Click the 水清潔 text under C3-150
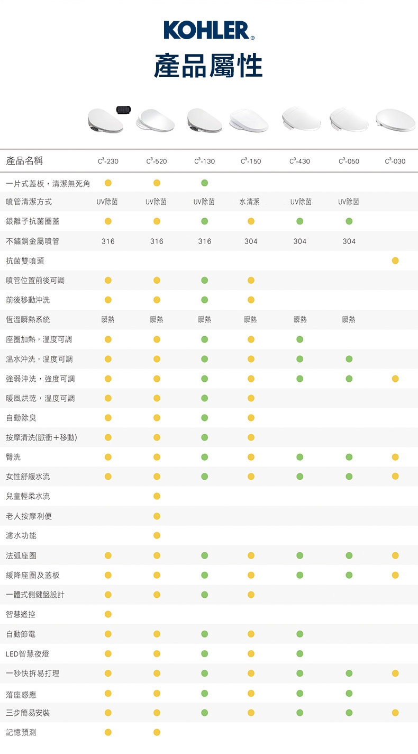 (x=249, y=202)
